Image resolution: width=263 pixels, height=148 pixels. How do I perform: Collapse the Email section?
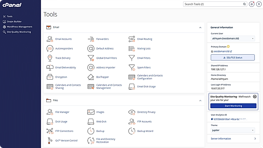pos(200,27)
